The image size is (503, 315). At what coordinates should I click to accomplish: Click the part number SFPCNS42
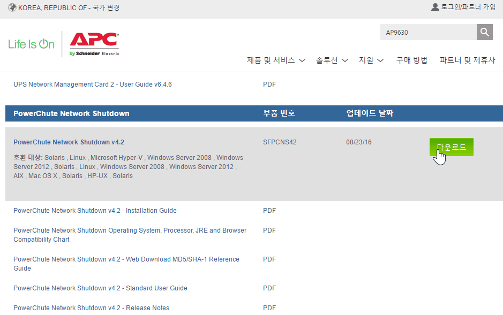click(280, 142)
